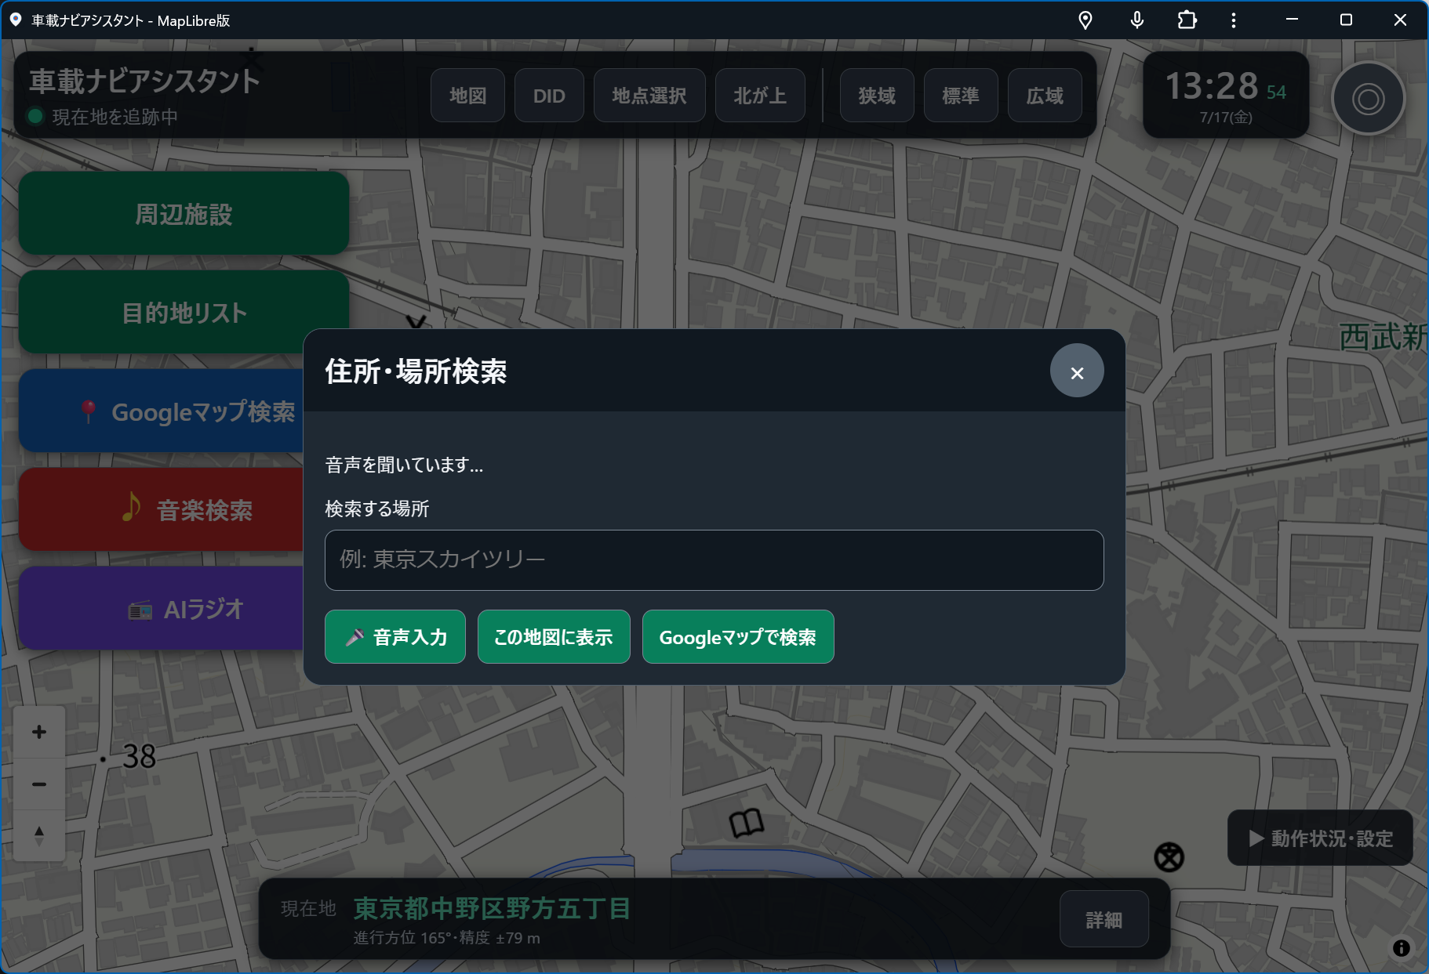This screenshot has width=1429, height=974.
Task: Select 狭域 zoom range
Action: pyautogui.click(x=877, y=96)
